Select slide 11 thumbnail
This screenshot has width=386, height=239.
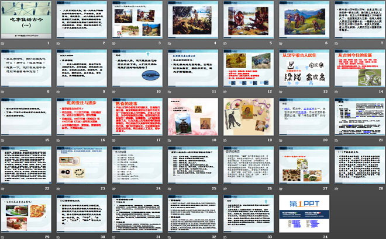click(x=193, y=68)
